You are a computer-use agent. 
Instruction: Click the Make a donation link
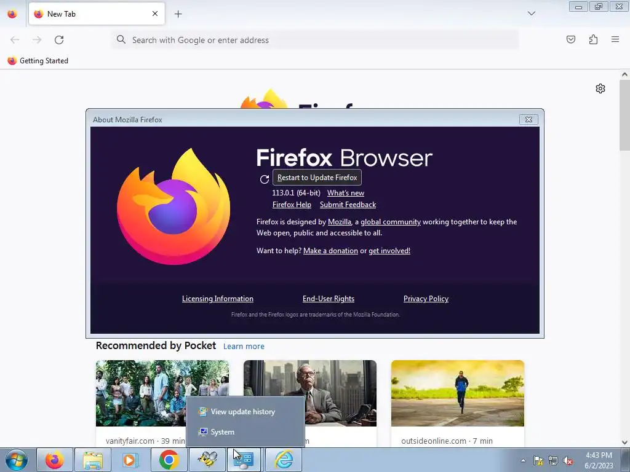point(330,251)
